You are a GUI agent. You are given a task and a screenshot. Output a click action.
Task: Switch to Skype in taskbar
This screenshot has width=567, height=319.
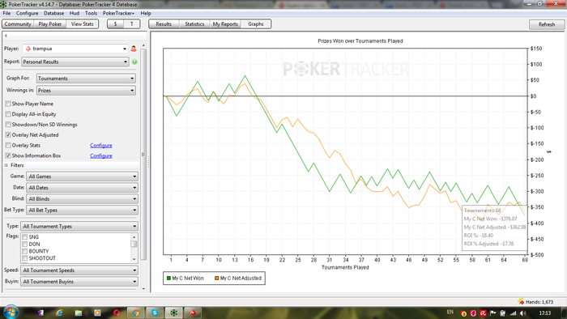(x=155, y=313)
